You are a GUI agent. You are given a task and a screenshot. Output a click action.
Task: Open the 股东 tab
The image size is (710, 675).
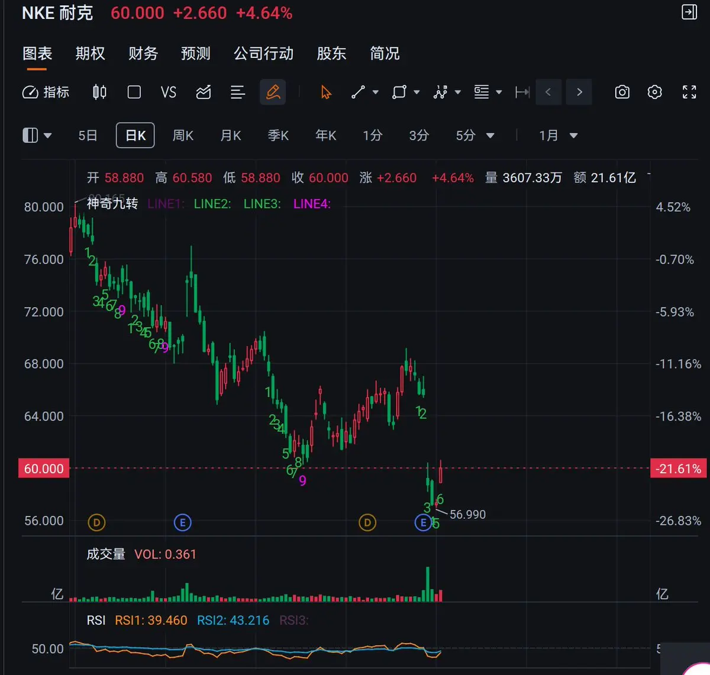331,54
